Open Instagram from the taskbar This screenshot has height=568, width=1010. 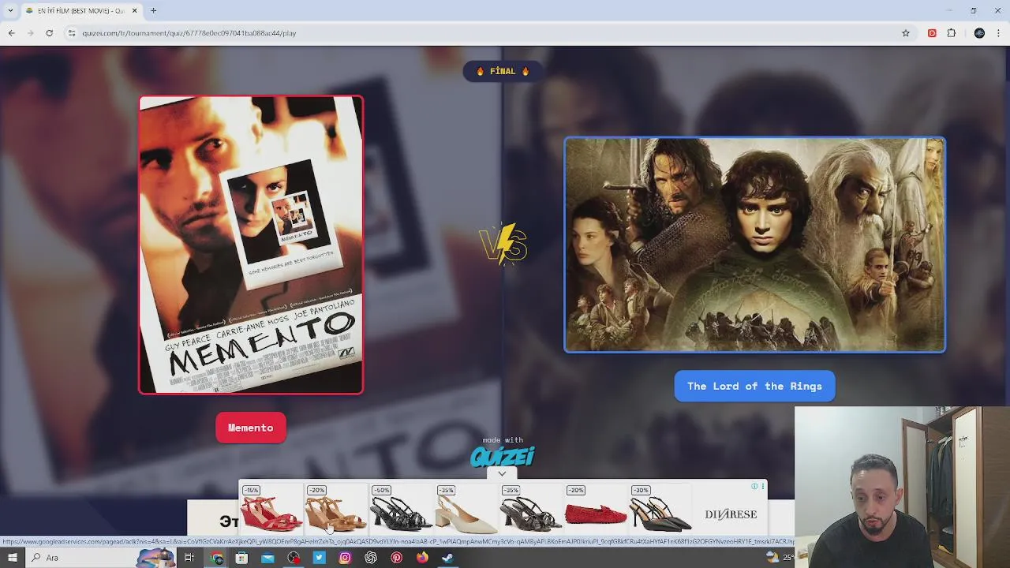[x=345, y=558]
